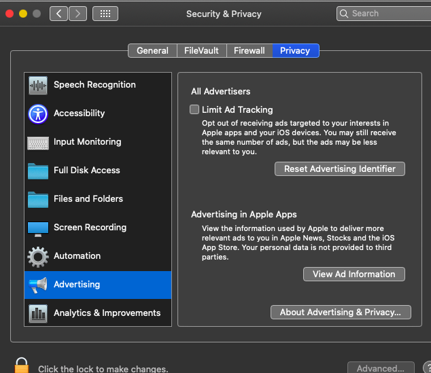Image resolution: width=431 pixels, height=373 pixels.
Task: Click the Automation gear icon
Action: click(x=38, y=257)
